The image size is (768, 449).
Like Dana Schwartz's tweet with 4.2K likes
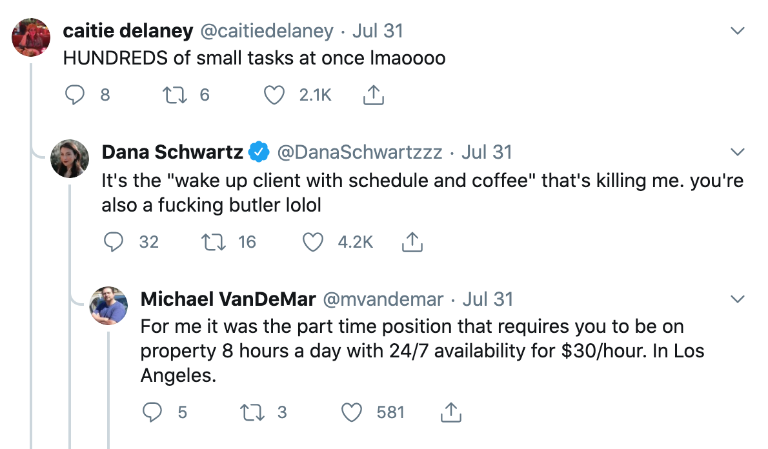[x=313, y=242]
